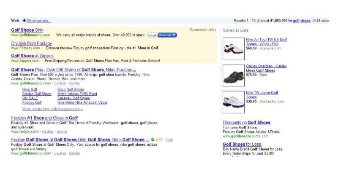Open Men's Adidas FitRX Sport sitelink
338x171 pixels.
pyautogui.click(x=77, y=94)
